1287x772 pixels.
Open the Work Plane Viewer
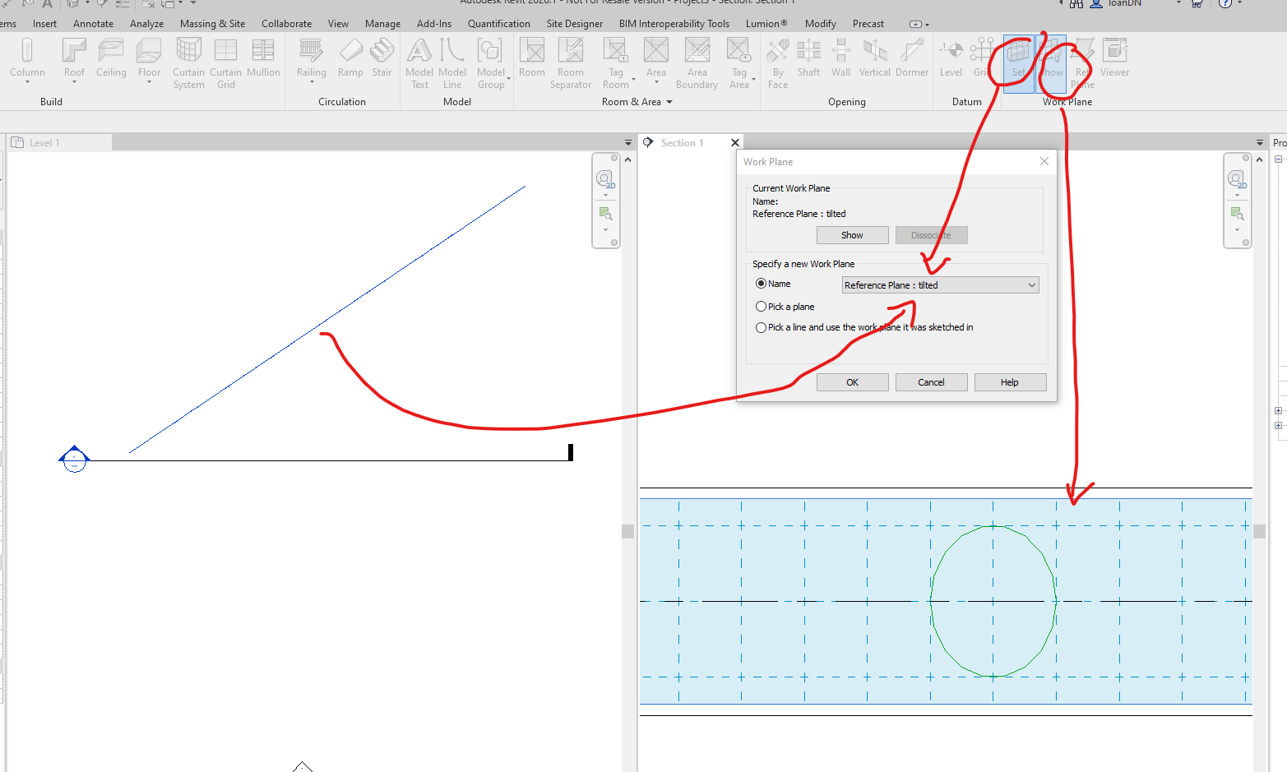1114,58
